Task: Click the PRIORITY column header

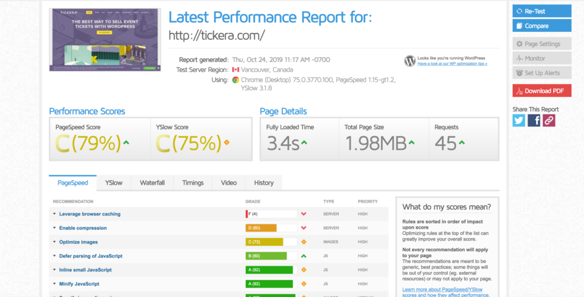Action: click(368, 201)
